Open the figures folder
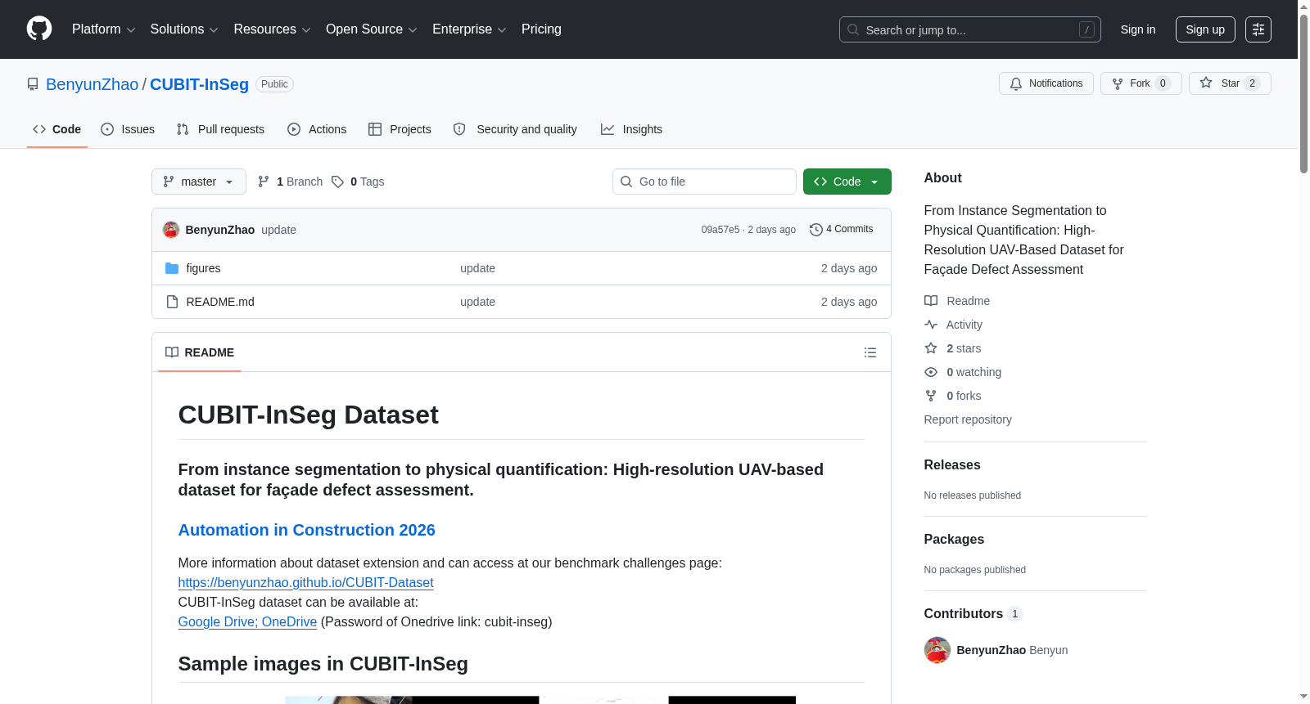Viewport: 1310px width, 704px height. (x=203, y=268)
